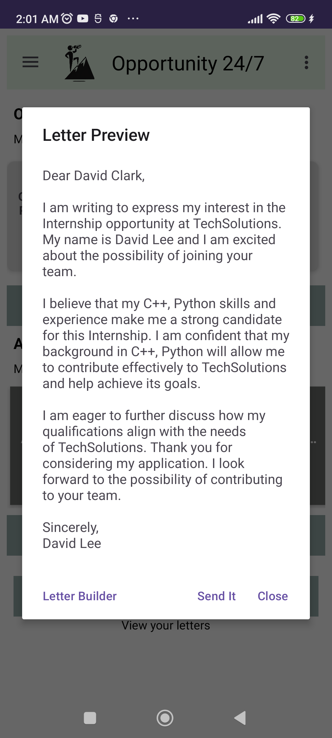Open the hamburger navigation menu
Image resolution: width=332 pixels, height=738 pixels.
point(30,62)
